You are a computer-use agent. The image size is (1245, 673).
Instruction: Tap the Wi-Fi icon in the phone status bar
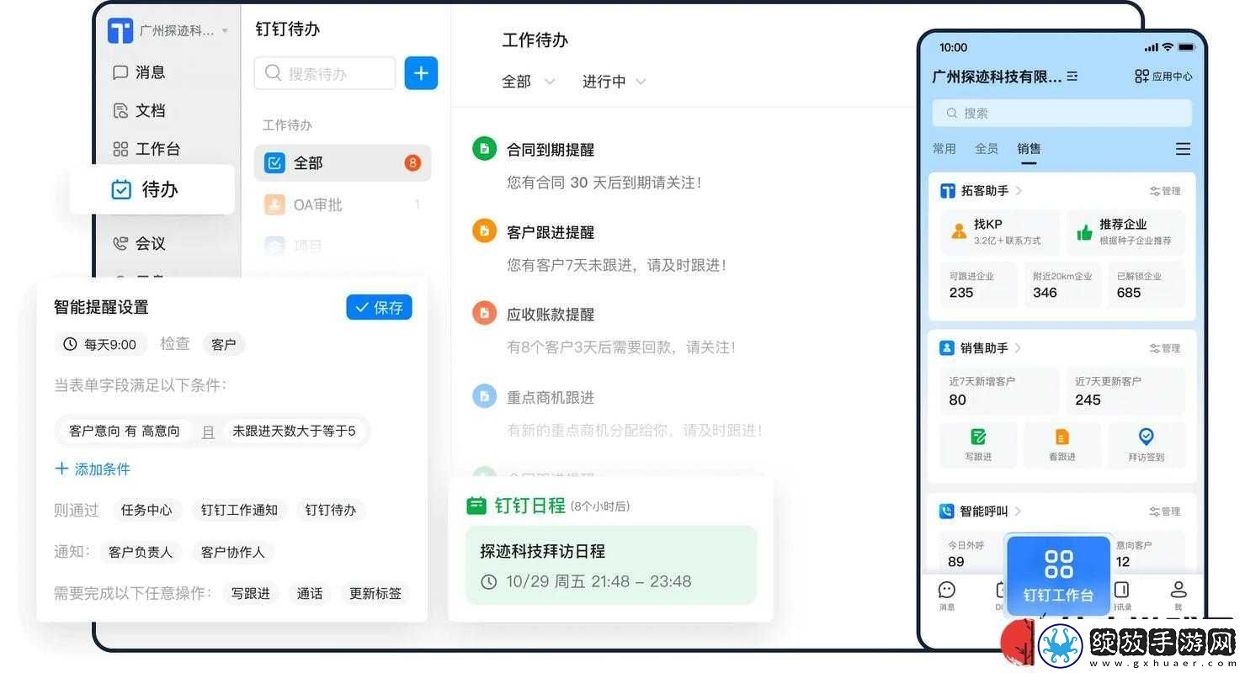point(1168,47)
